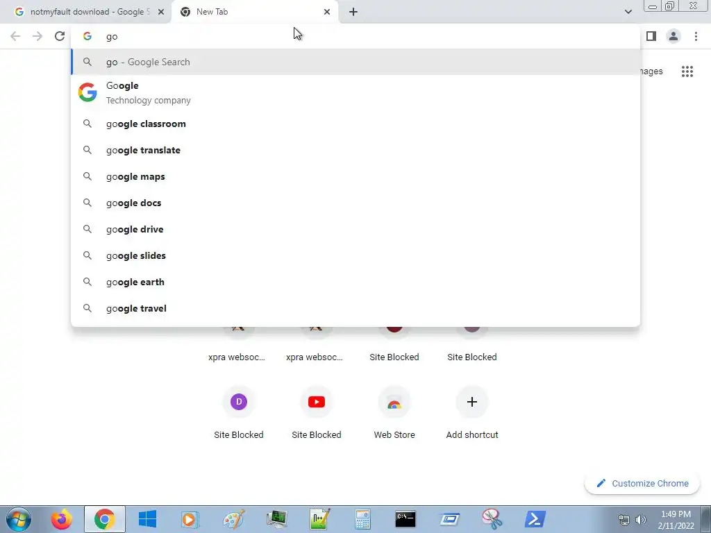Viewport: 711px width, 533px height.
Task: Select 'google earth' suggestion
Action: tap(355, 282)
